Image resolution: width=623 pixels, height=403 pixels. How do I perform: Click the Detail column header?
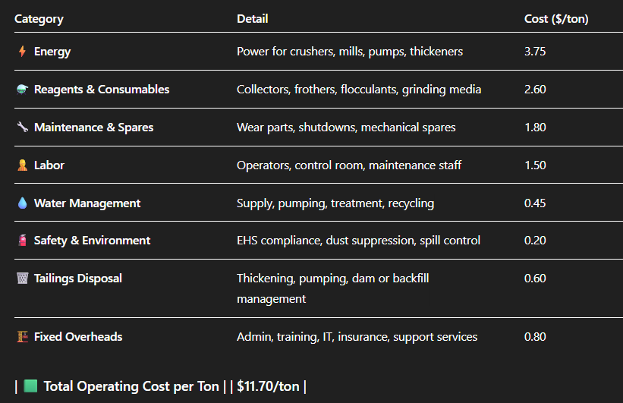coord(252,19)
